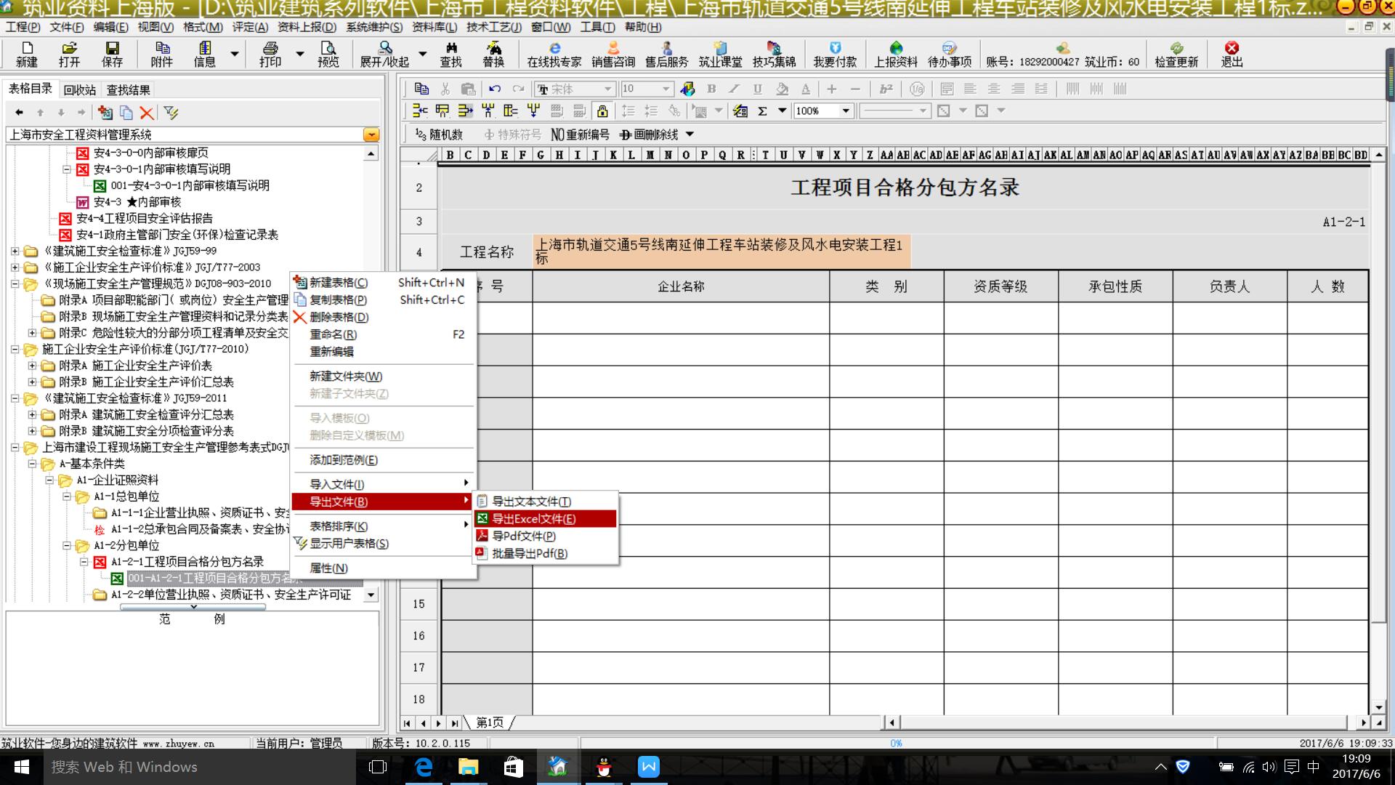The width and height of the screenshot is (1395, 785).
Task: Click the Sigma sum icon
Action: coord(762,111)
